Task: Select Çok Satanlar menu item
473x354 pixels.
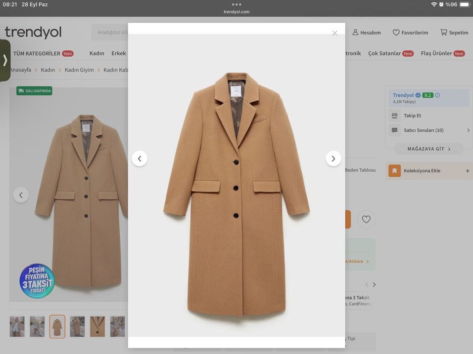Action: click(x=384, y=53)
